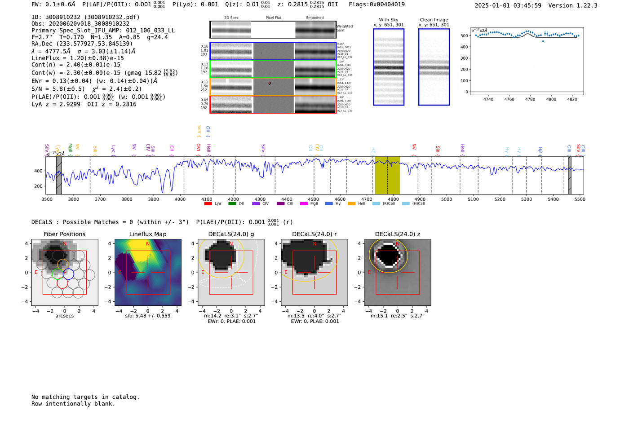Click the emission line fit plot near 4780
629x428 pixels.
(x=527, y=61)
